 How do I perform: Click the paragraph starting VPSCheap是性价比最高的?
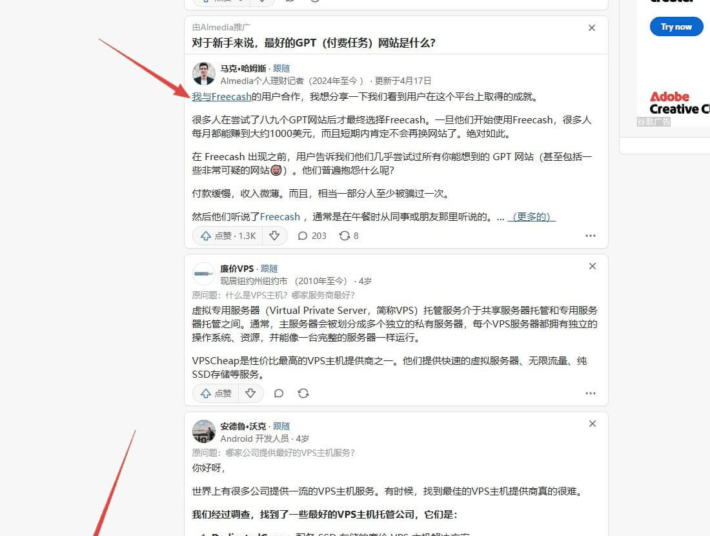click(389, 367)
